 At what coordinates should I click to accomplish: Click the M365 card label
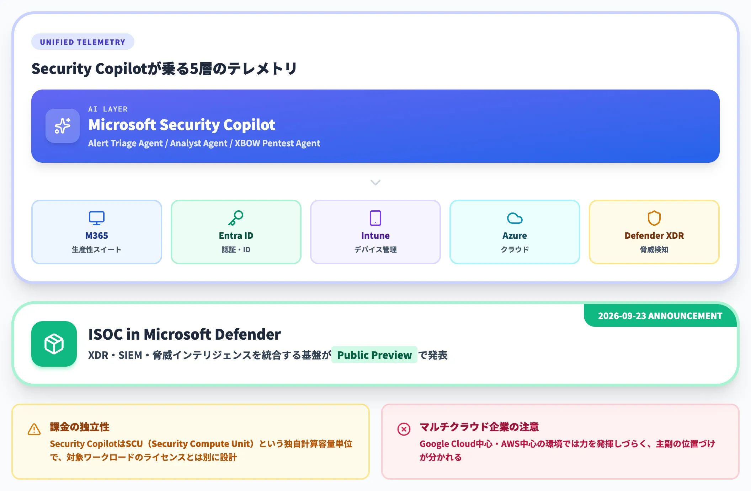click(97, 236)
